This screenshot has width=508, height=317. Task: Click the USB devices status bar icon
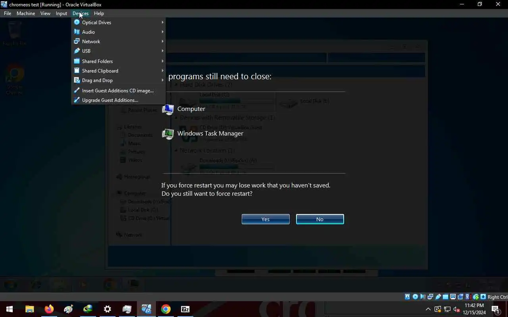point(438,297)
